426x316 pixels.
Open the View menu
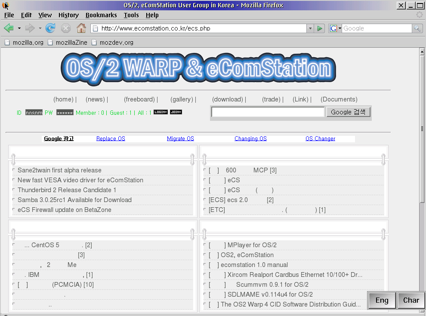[x=45, y=15]
